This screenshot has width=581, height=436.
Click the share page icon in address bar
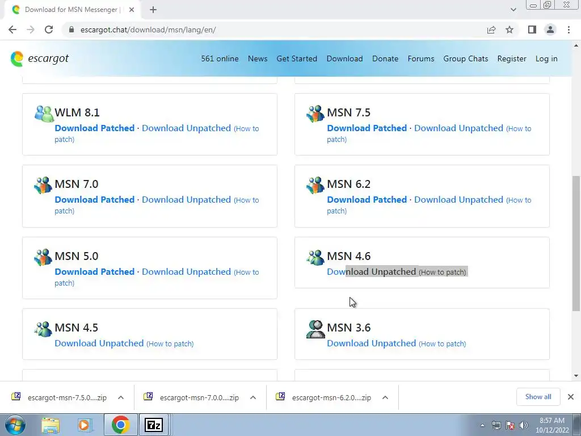tap(491, 30)
